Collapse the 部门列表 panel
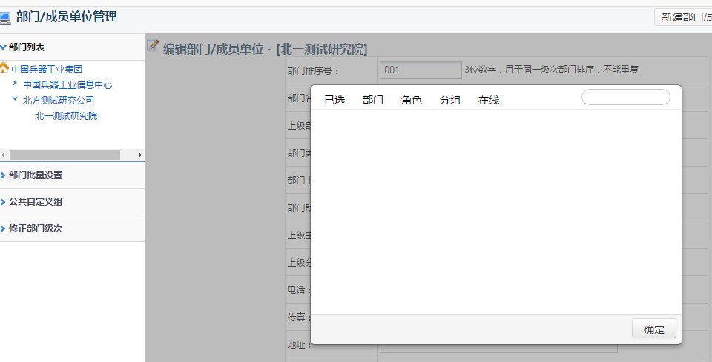712x362 pixels. click(x=4, y=47)
